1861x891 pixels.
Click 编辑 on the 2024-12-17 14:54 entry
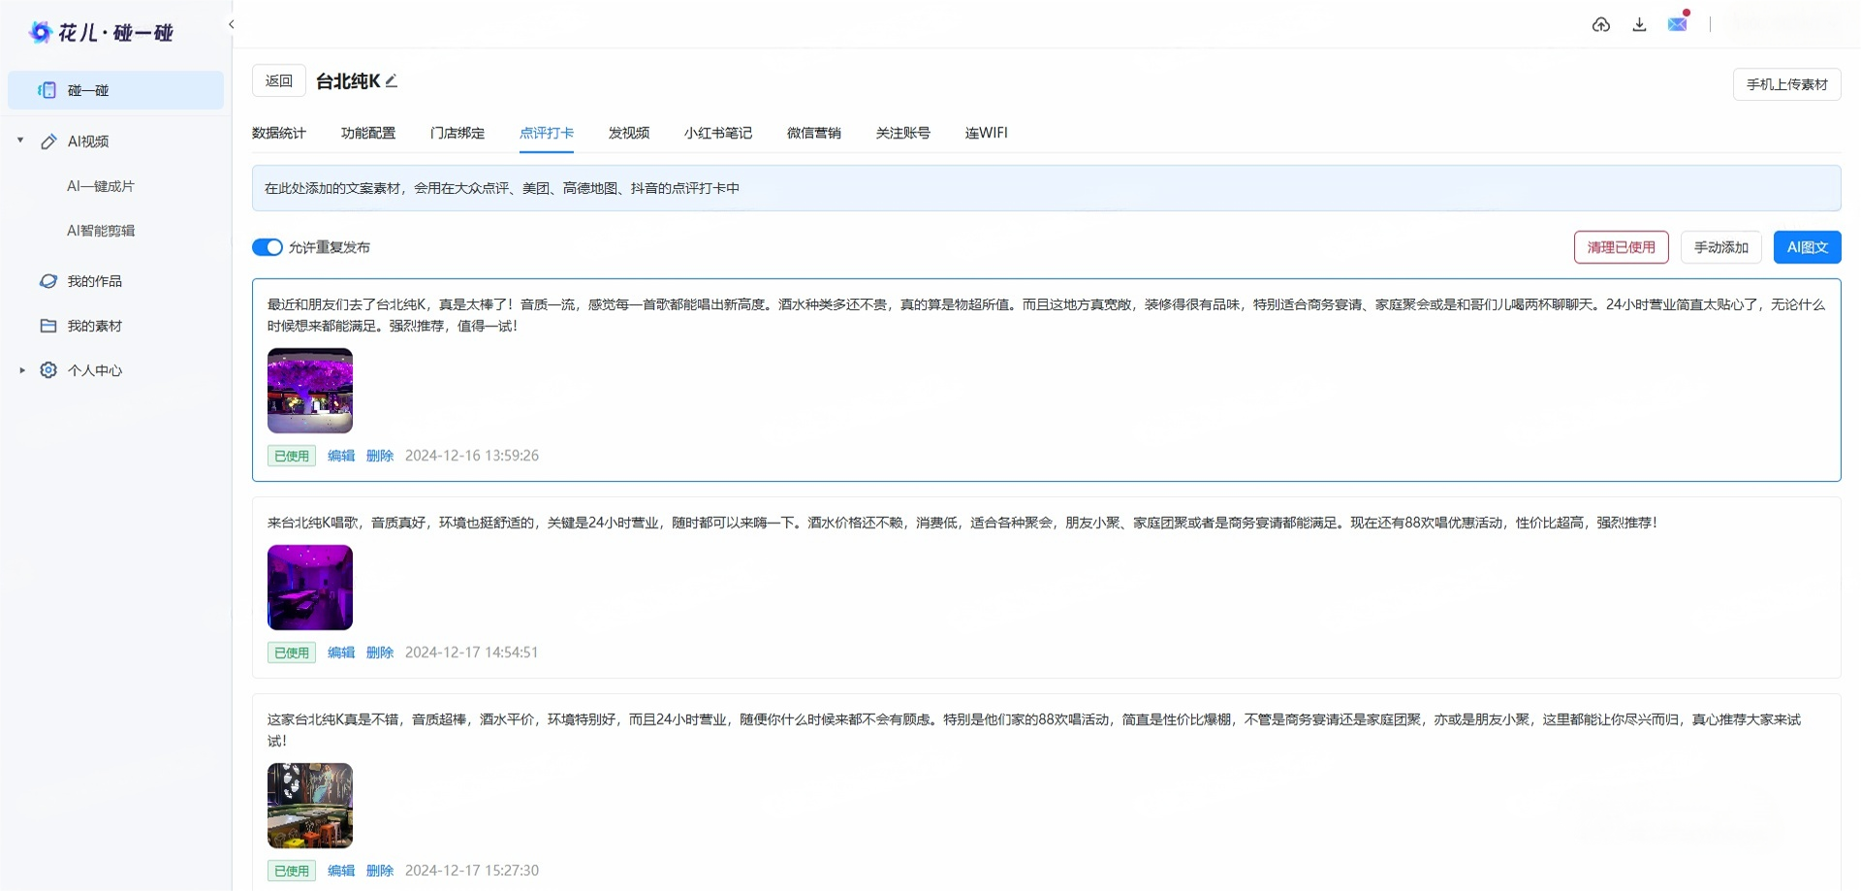[341, 652]
